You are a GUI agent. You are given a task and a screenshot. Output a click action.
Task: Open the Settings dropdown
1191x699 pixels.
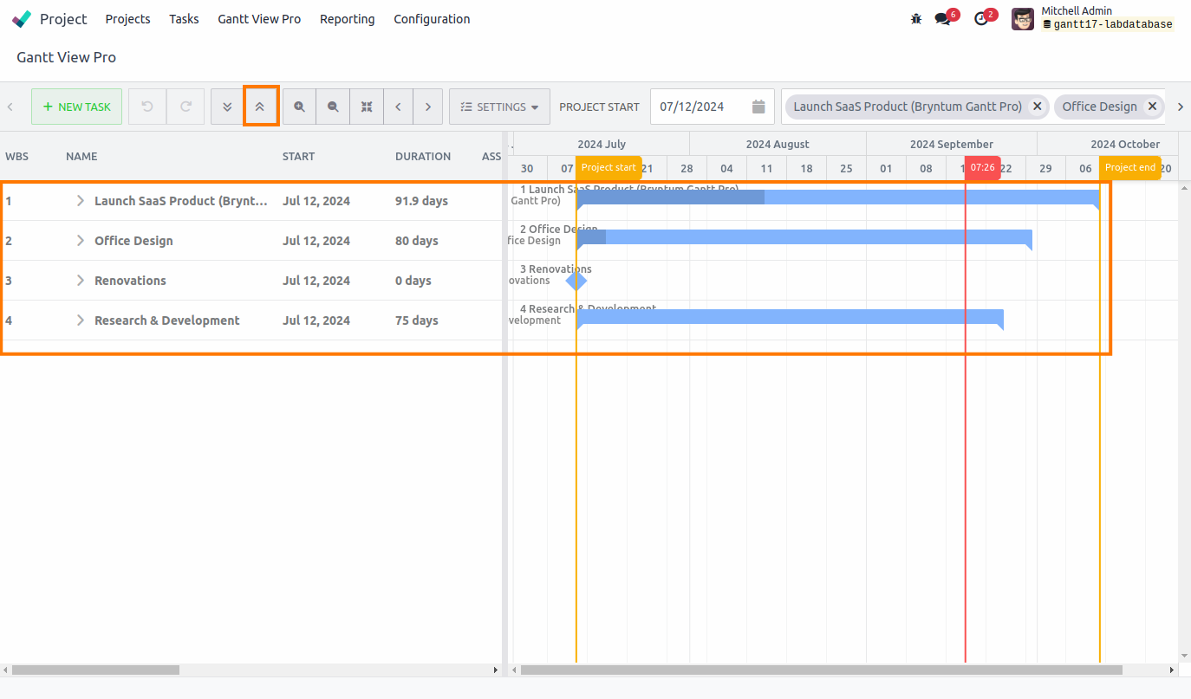pyautogui.click(x=499, y=106)
